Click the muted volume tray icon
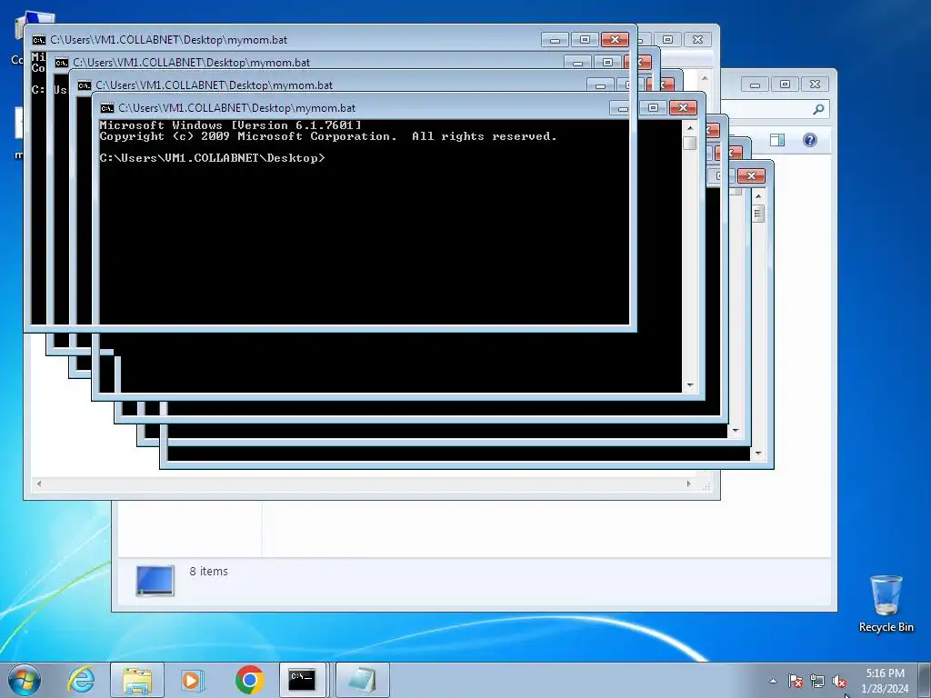Image resolution: width=931 pixels, height=698 pixels. coord(839,681)
